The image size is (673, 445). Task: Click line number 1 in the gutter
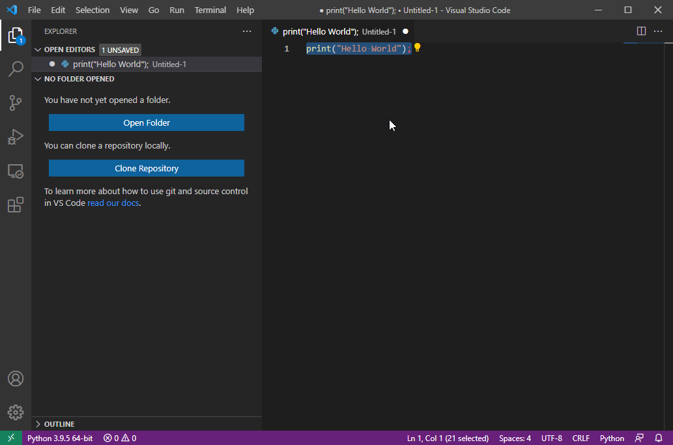coord(287,48)
